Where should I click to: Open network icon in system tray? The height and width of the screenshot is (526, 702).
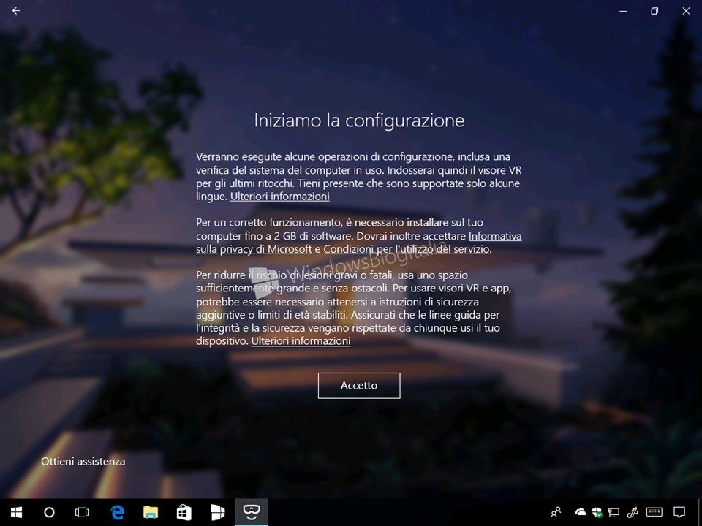[614, 512]
